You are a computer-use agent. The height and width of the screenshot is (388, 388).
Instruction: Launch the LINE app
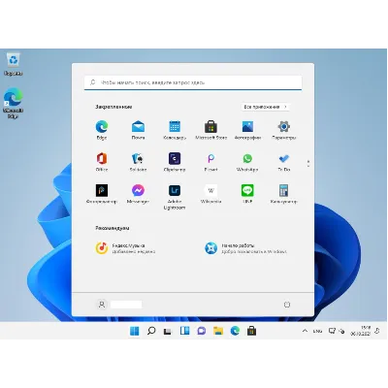(x=247, y=194)
